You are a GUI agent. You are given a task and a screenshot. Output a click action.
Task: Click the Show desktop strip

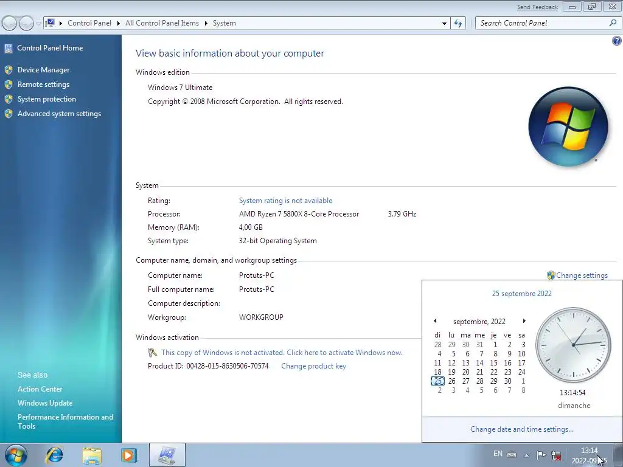point(618,455)
